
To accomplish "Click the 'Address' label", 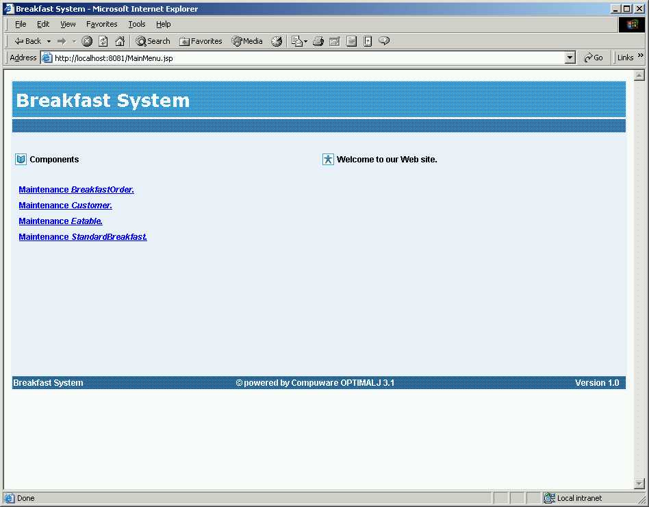I will [23, 58].
